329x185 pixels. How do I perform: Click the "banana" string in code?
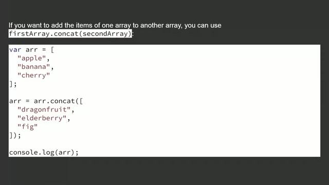(33, 67)
